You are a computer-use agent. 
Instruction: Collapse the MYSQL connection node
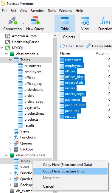(2, 48)
